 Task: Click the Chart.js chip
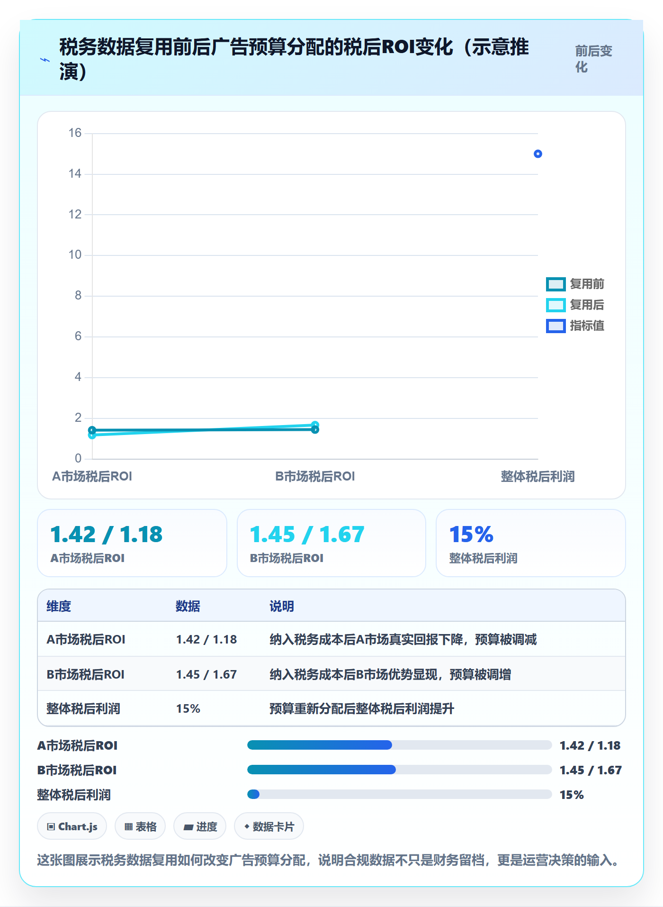[72, 826]
